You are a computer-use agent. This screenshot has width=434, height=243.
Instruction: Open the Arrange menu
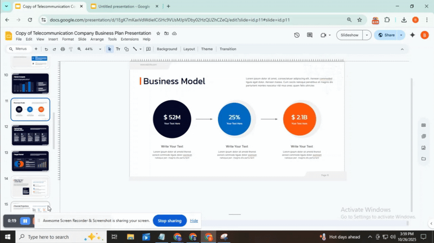[x=97, y=40]
